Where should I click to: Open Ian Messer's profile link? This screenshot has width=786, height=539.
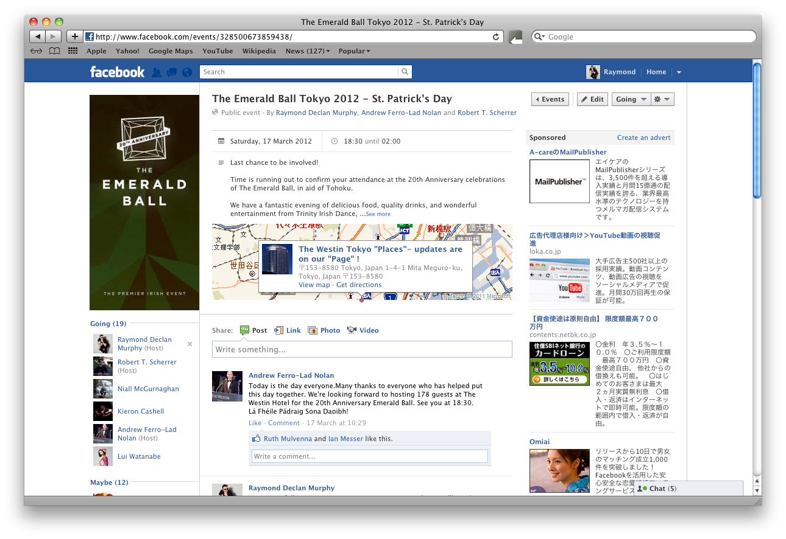point(345,439)
